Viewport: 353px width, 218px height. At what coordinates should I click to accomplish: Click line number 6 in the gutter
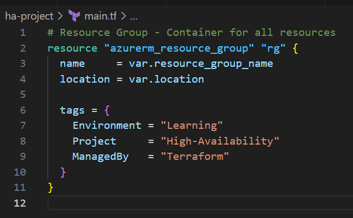22,110
